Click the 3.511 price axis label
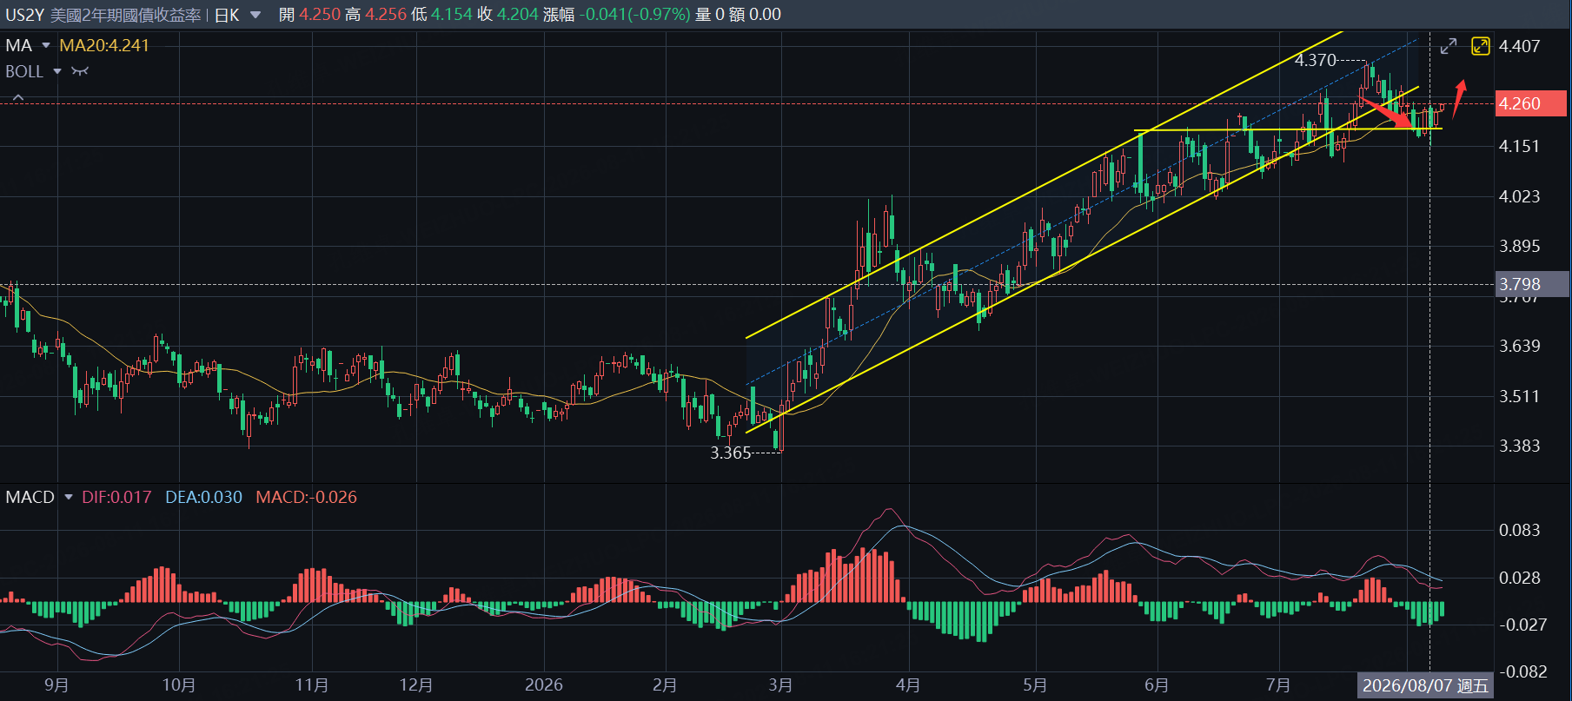 pos(1519,396)
